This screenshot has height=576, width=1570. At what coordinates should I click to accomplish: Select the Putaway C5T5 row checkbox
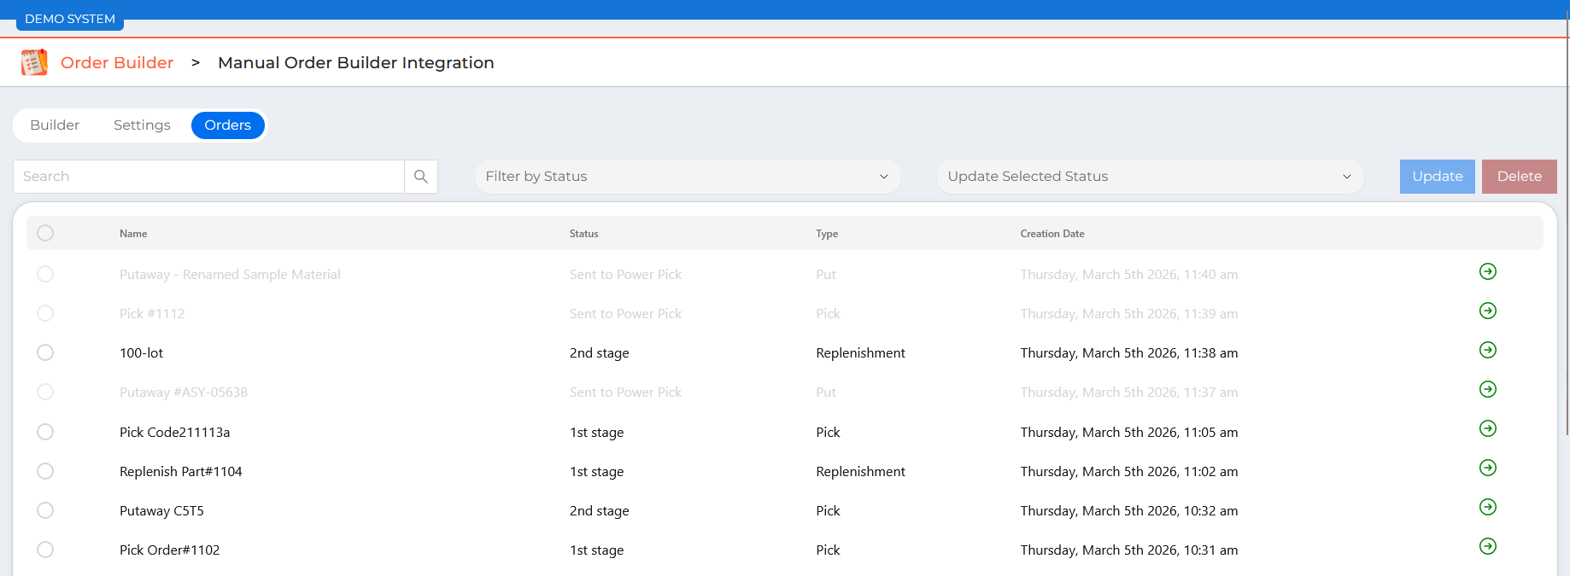tap(45, 510)
